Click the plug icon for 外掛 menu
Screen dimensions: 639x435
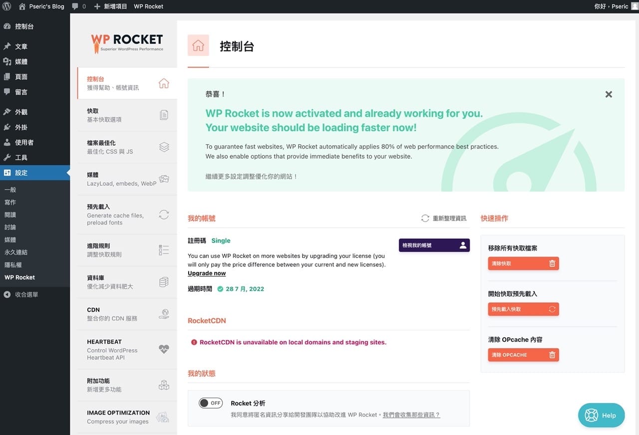(7, 127)
